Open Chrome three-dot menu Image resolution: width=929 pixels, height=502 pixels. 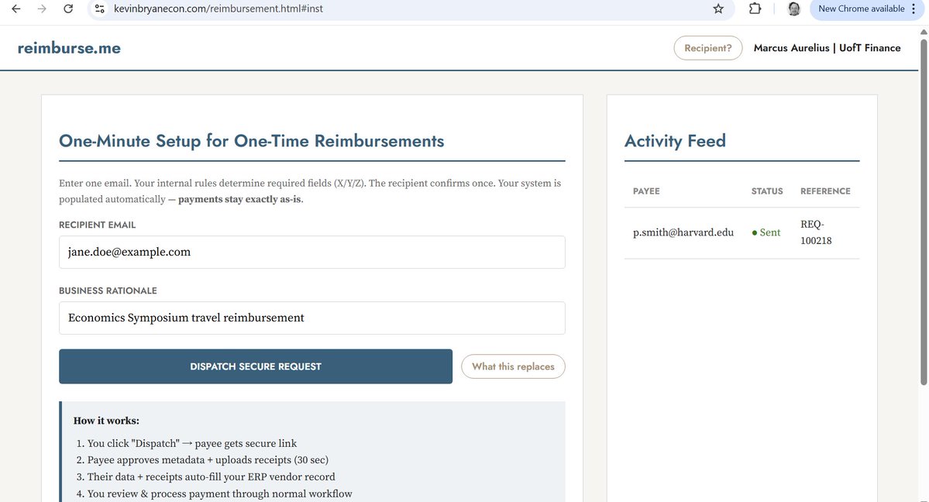(914, 9)
